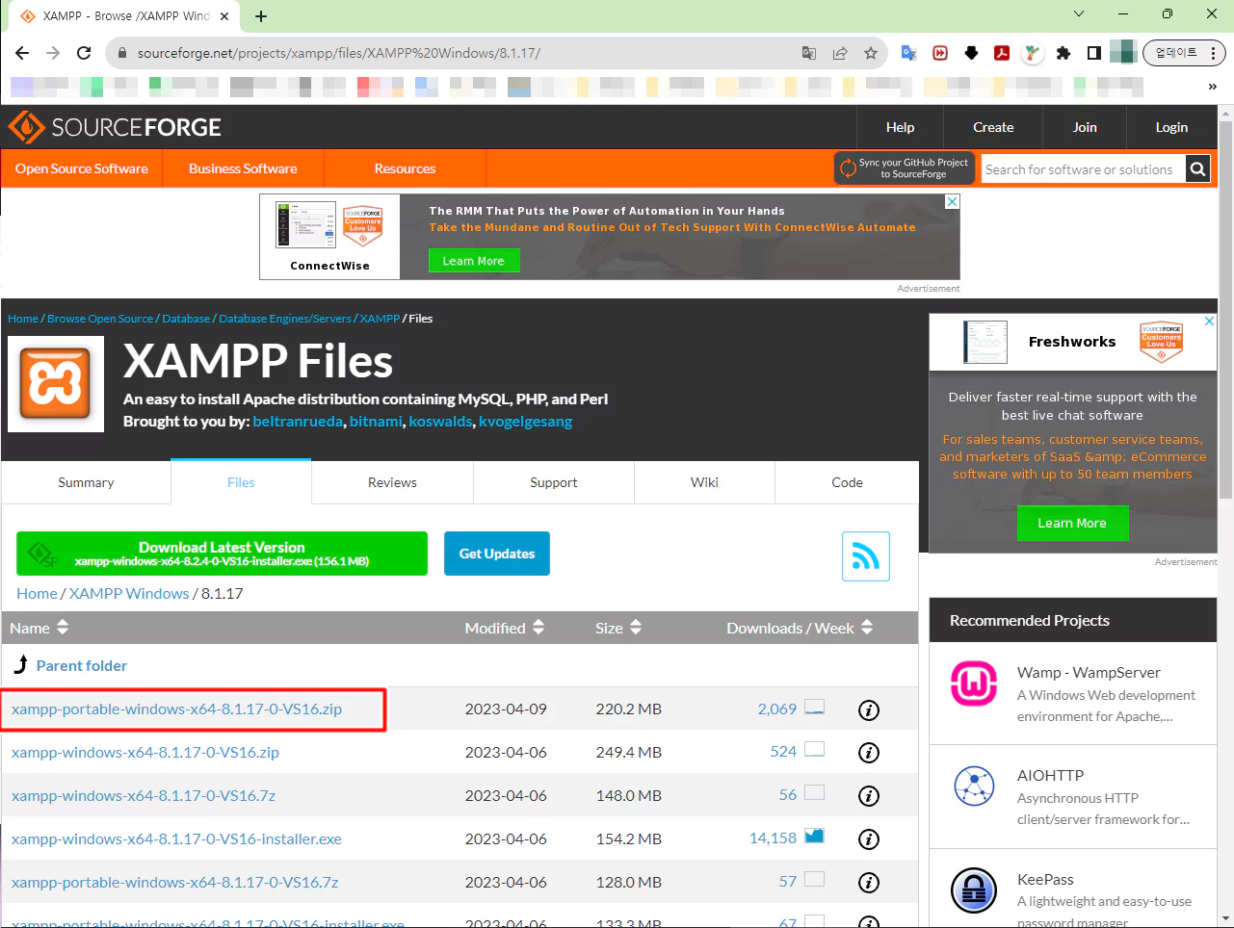Open the tab search chevron in Chrome
Screen dimensions: 1234x928
[x=1079, y=13]
